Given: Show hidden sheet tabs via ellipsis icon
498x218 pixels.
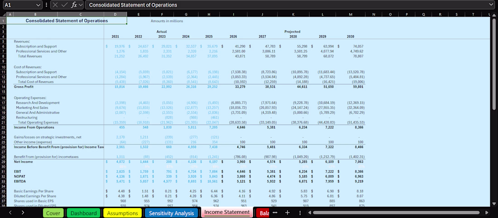Looking at the screenshot, I should click(276, 213).
